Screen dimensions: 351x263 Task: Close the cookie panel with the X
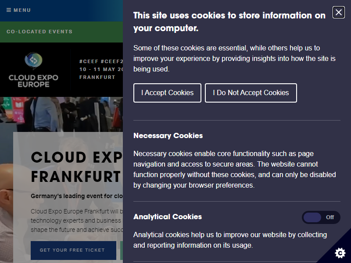coord(338,12)
